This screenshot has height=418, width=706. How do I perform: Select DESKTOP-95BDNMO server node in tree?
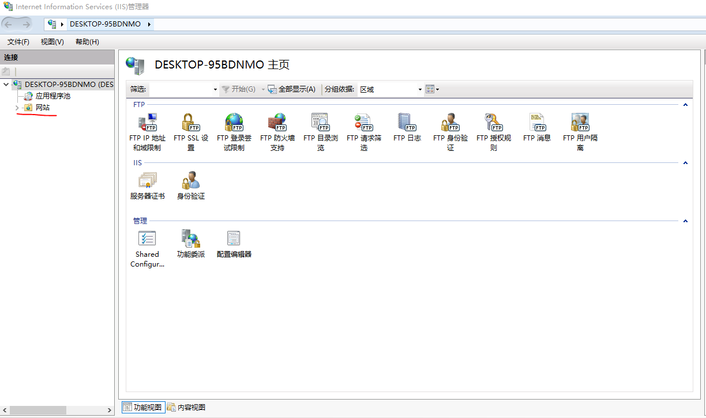(x=69, y=85)
